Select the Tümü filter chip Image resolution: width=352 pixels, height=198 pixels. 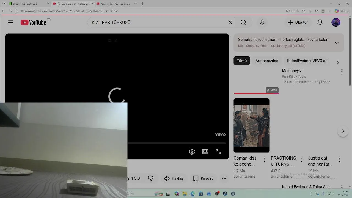tap(242, 61)
